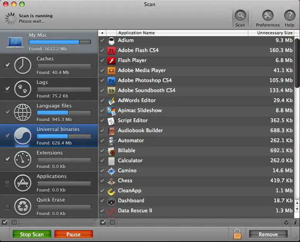The height and width of the screenshot is (242, 300).
Task: Click the My Mac laptop icon
Action: (x=15, y=42)
